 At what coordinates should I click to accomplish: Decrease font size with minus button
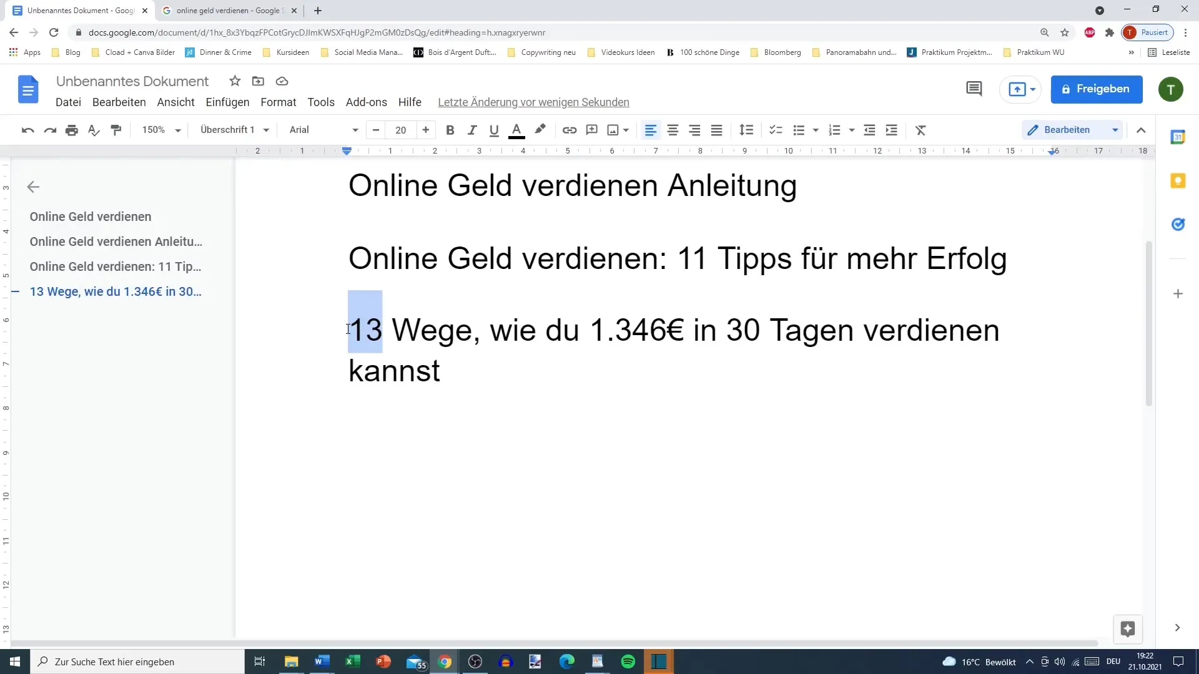point(376,130)
